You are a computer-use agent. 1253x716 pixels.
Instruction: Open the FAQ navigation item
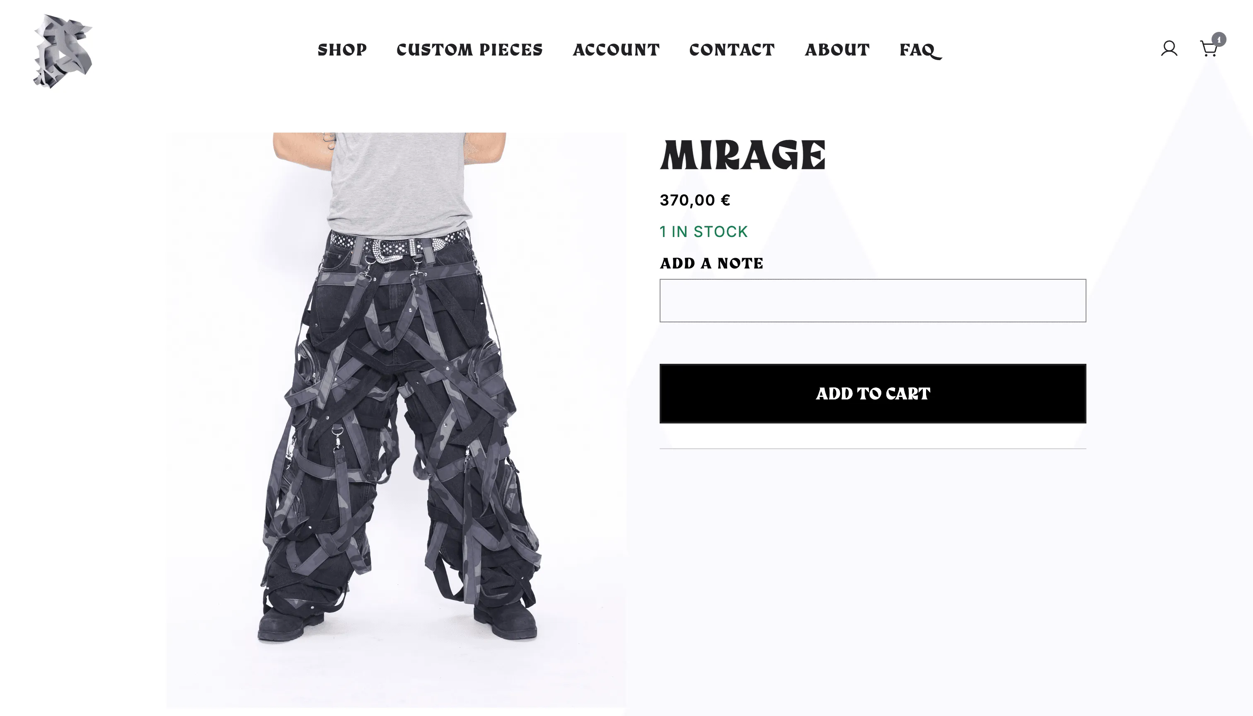920,50
